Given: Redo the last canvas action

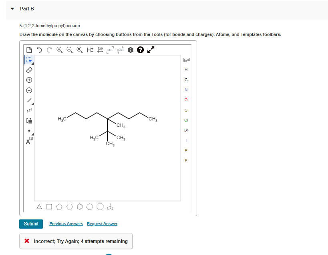Looking at the screenshot, I should click(x=48, y=50).
